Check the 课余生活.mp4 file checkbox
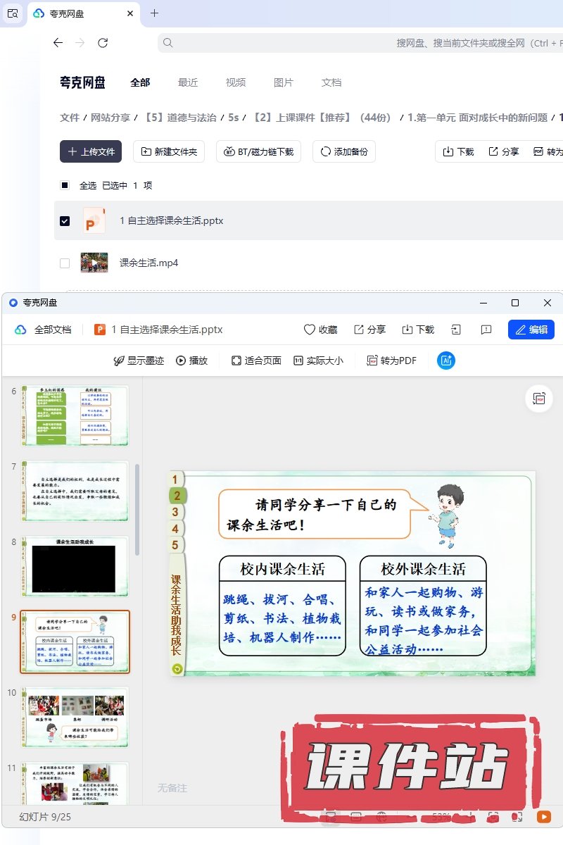Image resolution: width=563 pixels, height=845 pixels. coord(65,263)
